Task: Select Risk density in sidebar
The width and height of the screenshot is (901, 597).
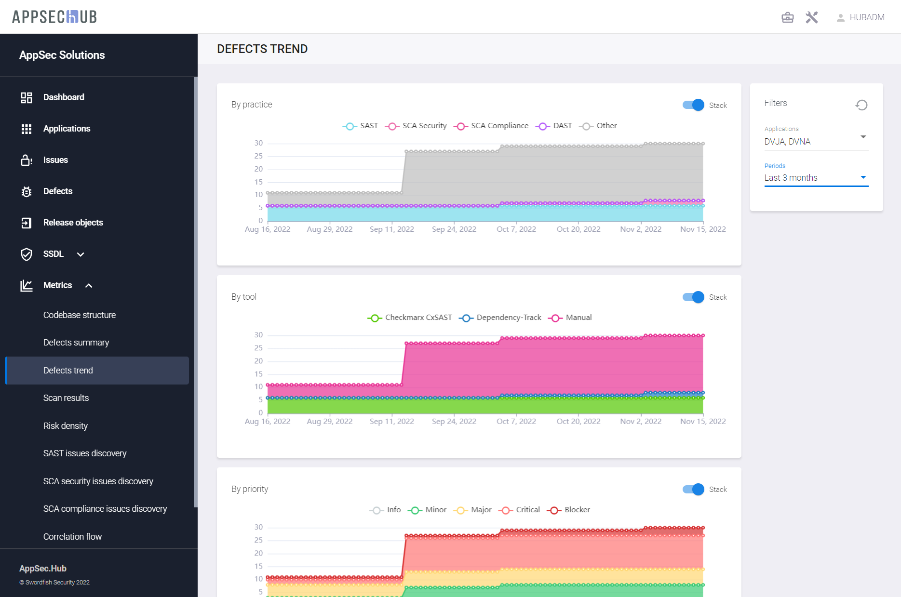Action: pyautogui.click(x=66, y=426)
